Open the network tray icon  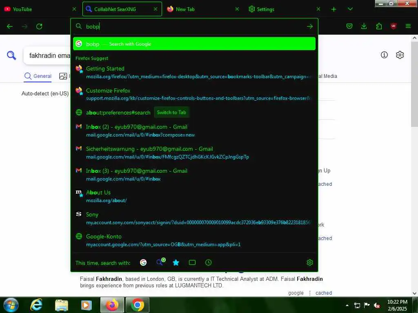357,305
